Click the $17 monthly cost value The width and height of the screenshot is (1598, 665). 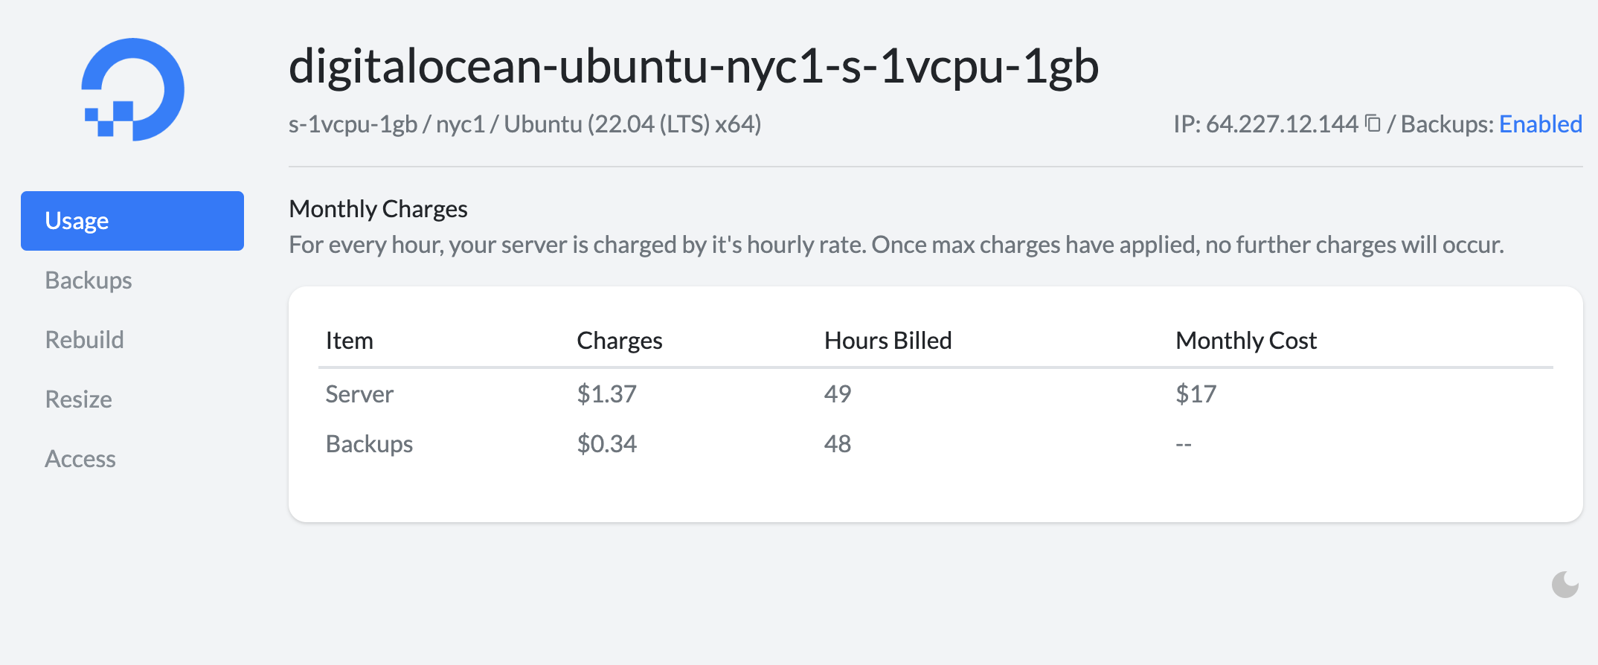click(x=1196, y=393)
